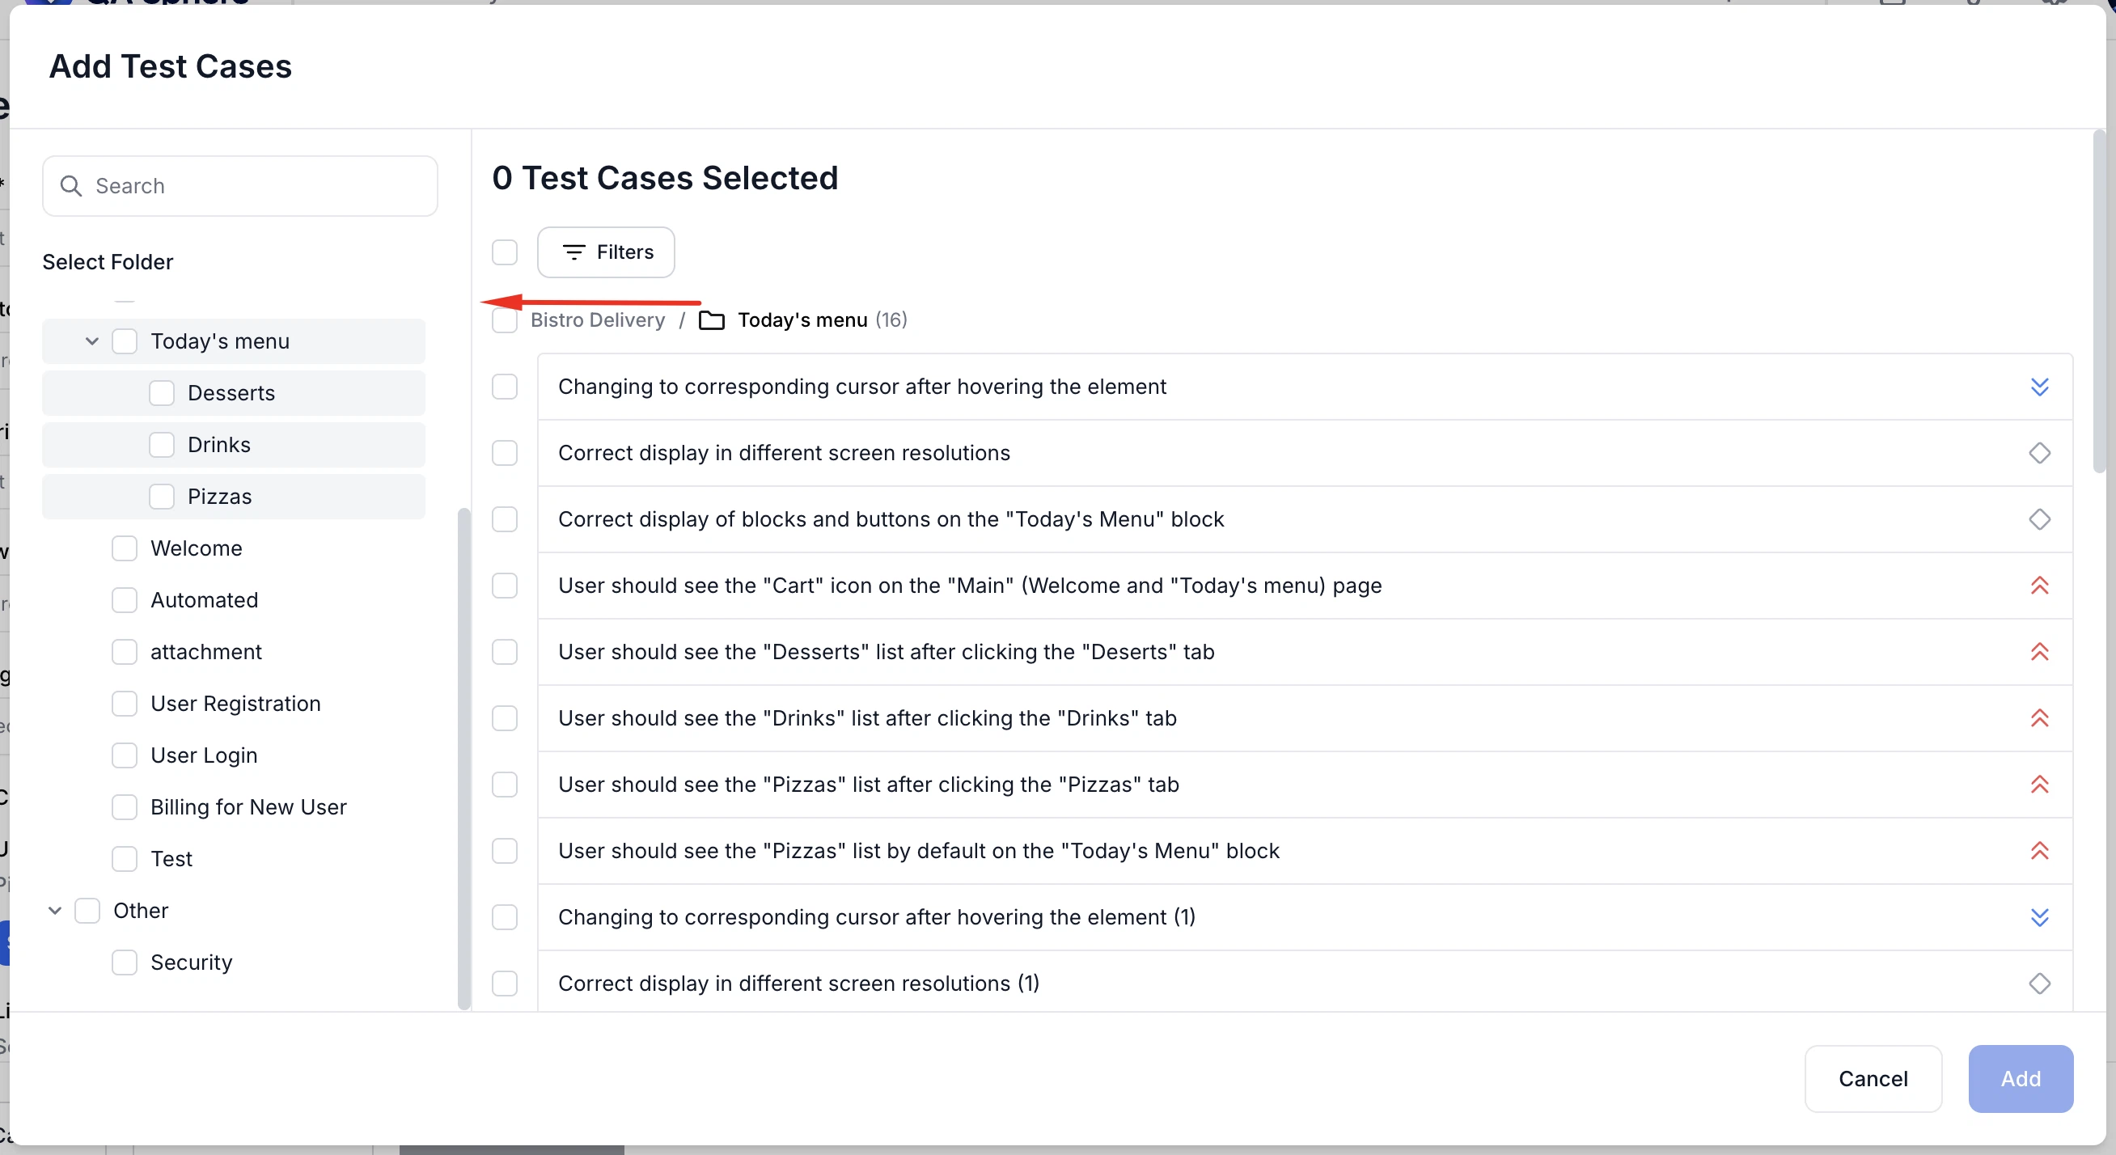Check the cursor hovering test case checkbox

point(504,387)
